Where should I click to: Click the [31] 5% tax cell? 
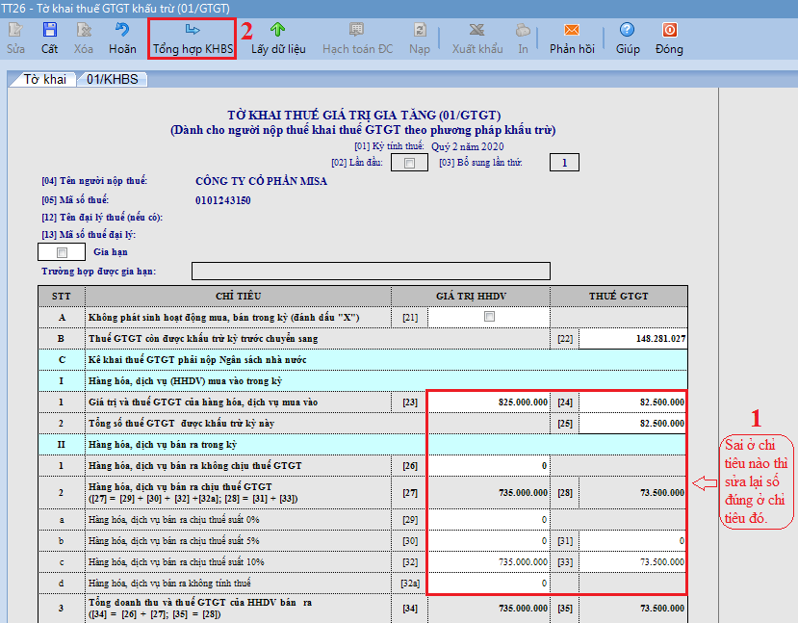pos(632,541)
